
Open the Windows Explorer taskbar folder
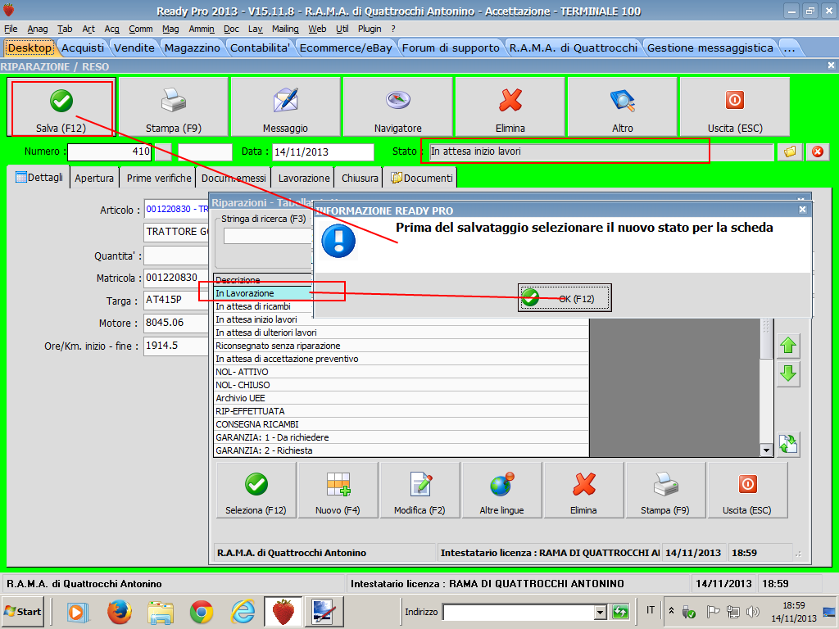click(160, 612)
